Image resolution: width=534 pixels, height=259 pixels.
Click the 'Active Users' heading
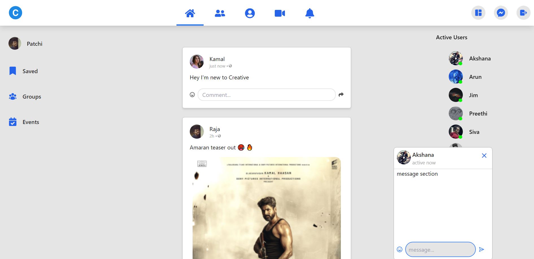(452, 37)
